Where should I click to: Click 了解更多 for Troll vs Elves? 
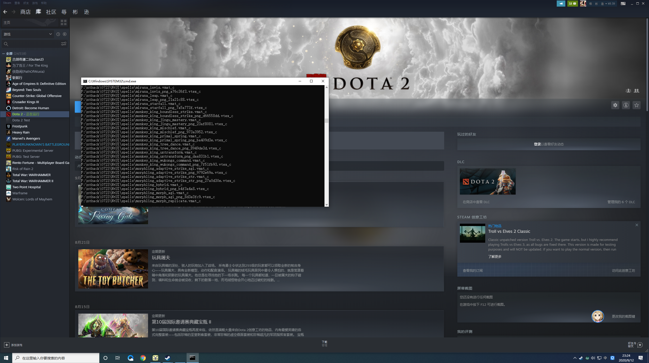495,257
